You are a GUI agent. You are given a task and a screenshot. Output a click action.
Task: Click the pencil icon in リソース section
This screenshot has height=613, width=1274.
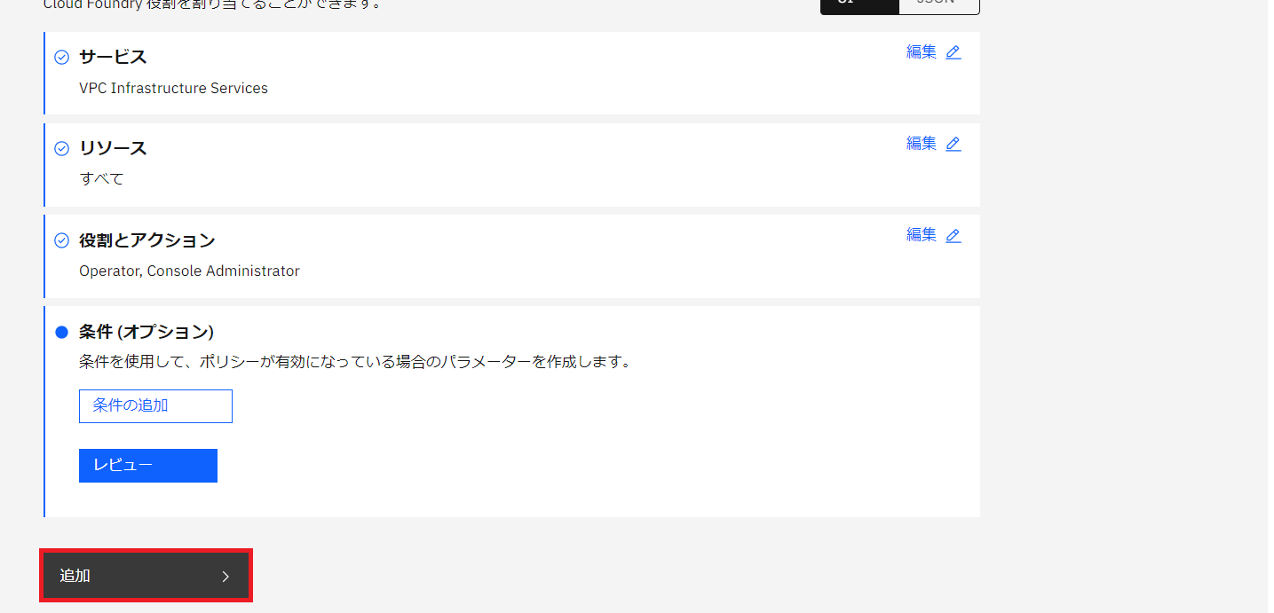(953, 144)
